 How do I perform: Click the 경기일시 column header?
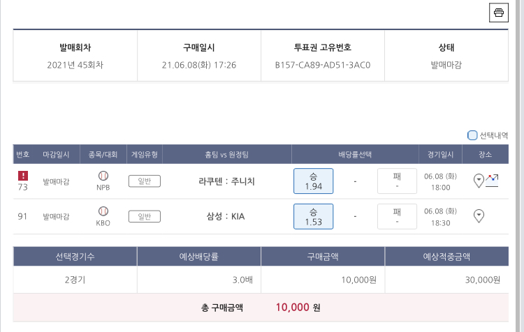click(441, 154)
